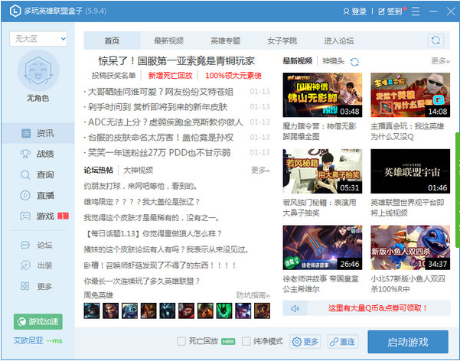Open the 战绩 trophy icon in sidebar

click(x=25, y=154)
